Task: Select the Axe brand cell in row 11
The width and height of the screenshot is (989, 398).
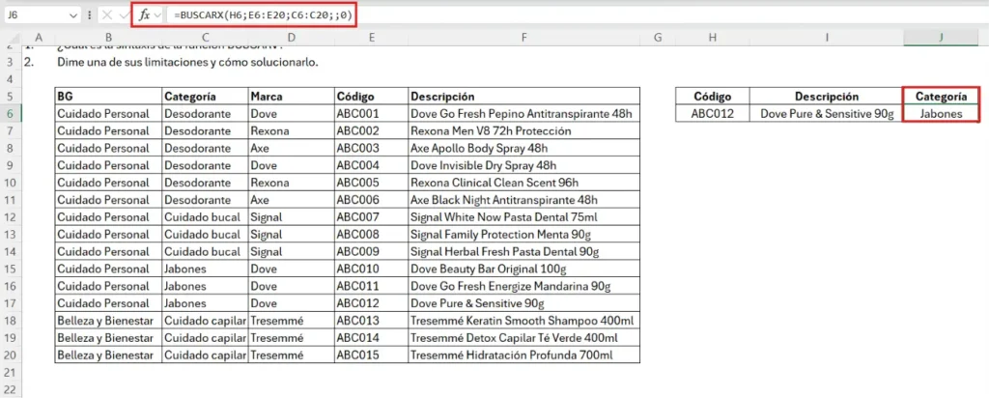Action: 292,200
